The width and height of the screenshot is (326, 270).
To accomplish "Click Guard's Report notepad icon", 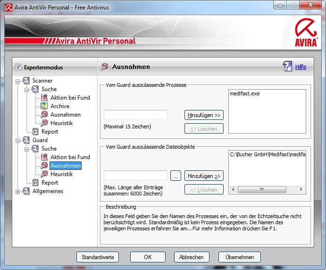I will click(x=35, y=182).
